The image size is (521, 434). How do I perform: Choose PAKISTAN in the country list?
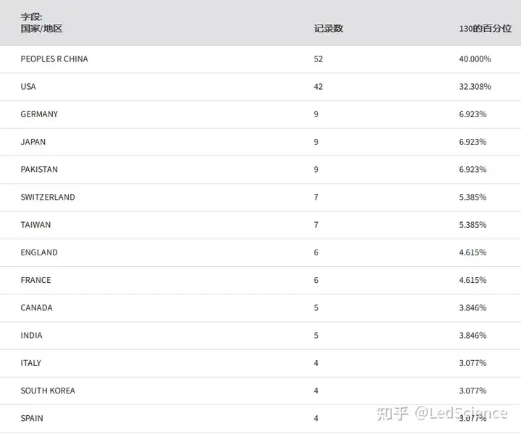(39, 169)
